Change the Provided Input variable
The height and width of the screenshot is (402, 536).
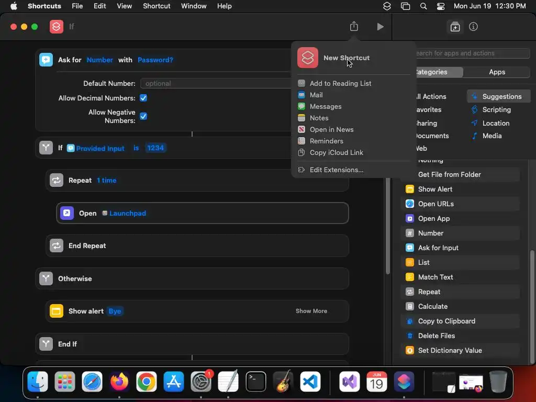pos(96,148)
